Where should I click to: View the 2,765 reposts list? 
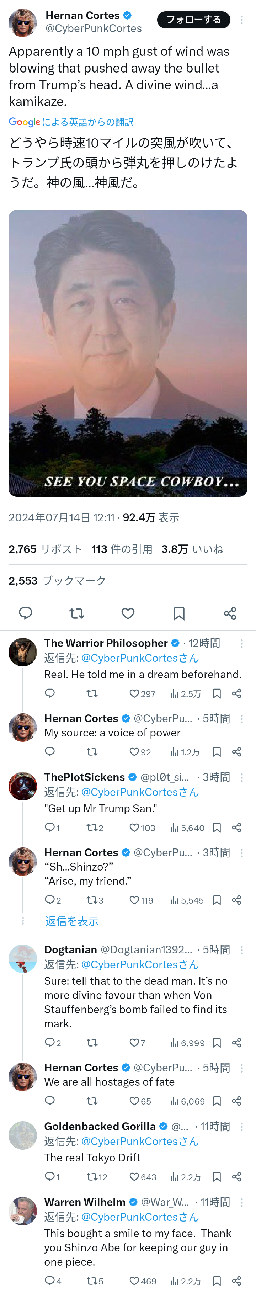45,549
